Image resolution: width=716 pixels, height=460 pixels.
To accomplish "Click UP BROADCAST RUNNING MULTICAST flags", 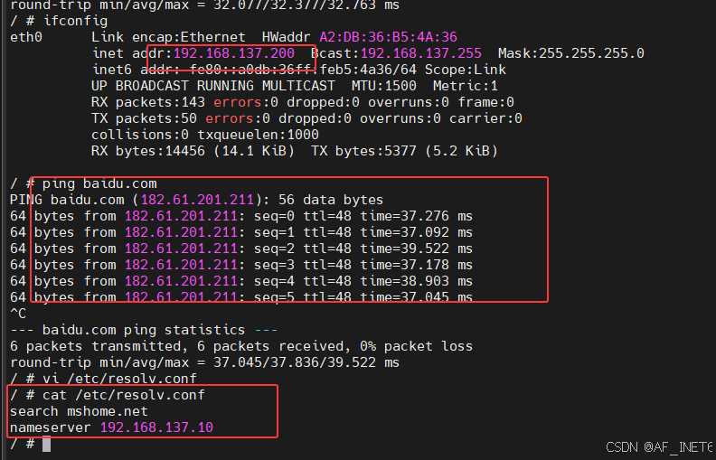I will tap(213, 86).
